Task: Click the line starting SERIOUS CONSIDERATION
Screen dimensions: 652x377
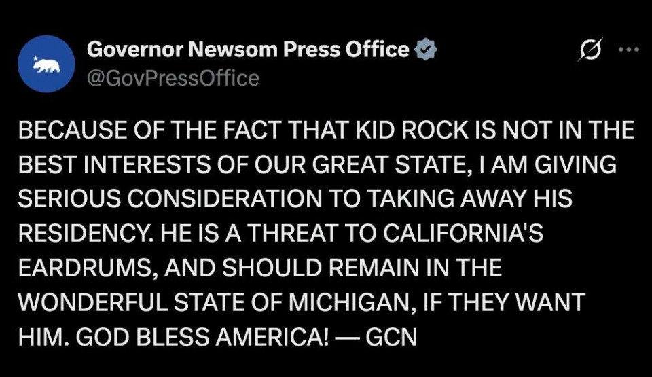Action: tap(295, 198)
